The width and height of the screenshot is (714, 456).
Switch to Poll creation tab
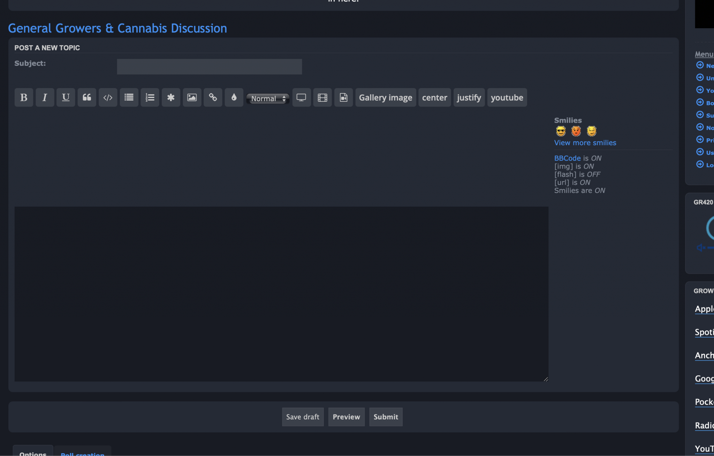83,453
